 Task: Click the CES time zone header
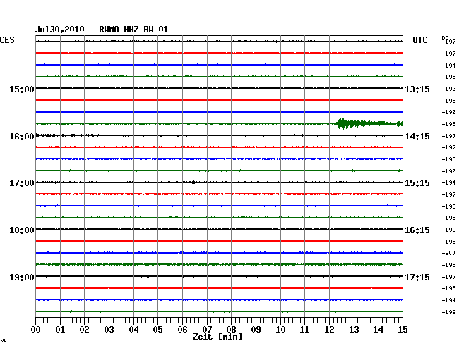pos(7,40)
